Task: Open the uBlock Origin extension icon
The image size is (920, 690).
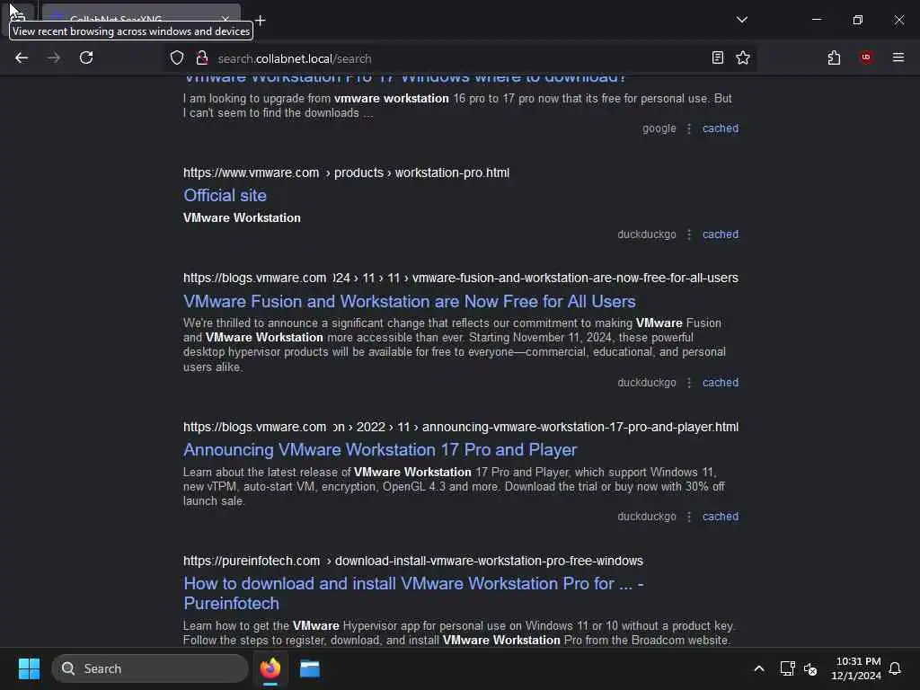Action: point(865,57)
